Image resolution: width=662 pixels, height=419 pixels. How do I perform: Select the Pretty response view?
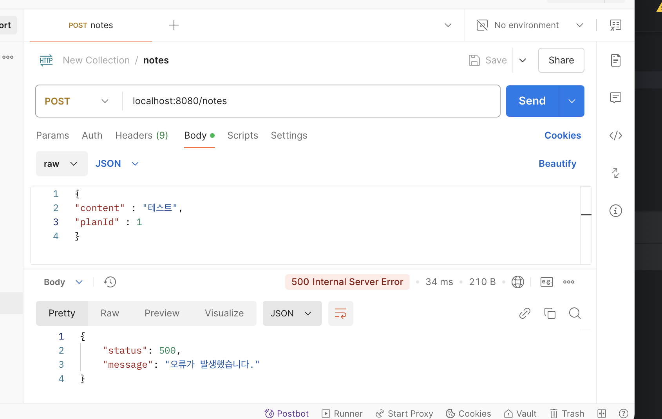pos(62,313)
